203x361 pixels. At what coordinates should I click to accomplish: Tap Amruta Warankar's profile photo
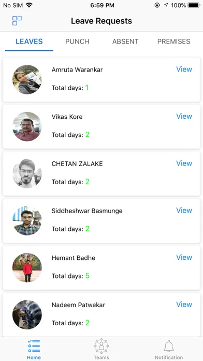click(27, 79)
